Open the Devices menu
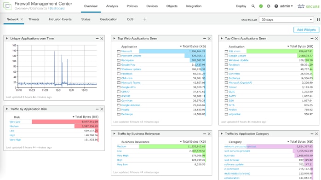 [152, 6]
